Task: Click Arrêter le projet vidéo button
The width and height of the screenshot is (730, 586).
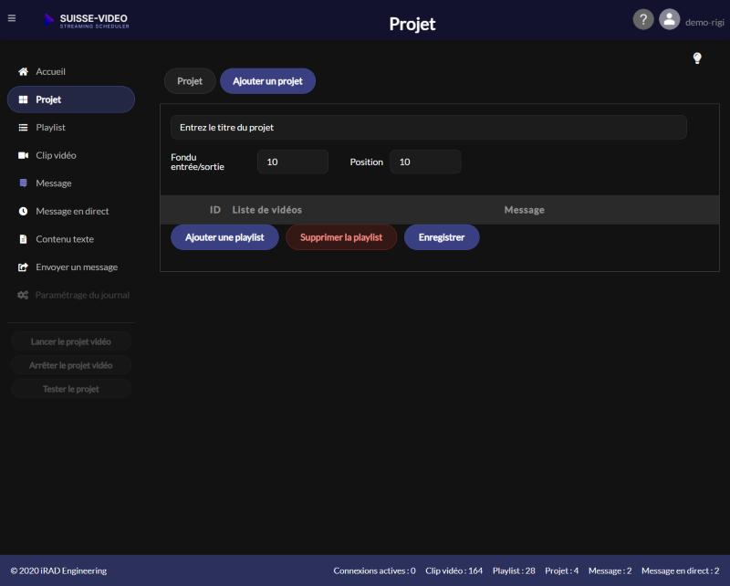Action: click(x=71, y=365)
